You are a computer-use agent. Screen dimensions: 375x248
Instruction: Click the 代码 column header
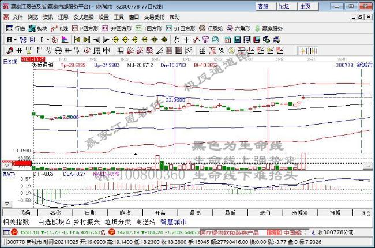coord(20,212)
